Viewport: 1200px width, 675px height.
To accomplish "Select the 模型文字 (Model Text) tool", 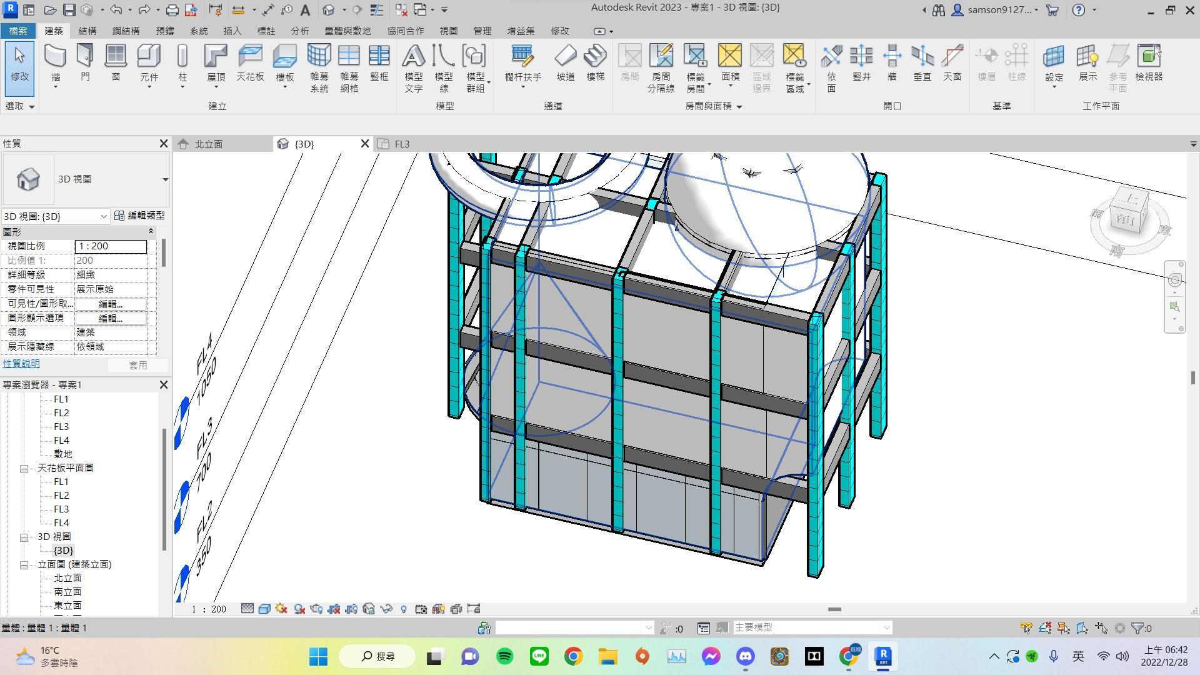I will coord(413,69).
